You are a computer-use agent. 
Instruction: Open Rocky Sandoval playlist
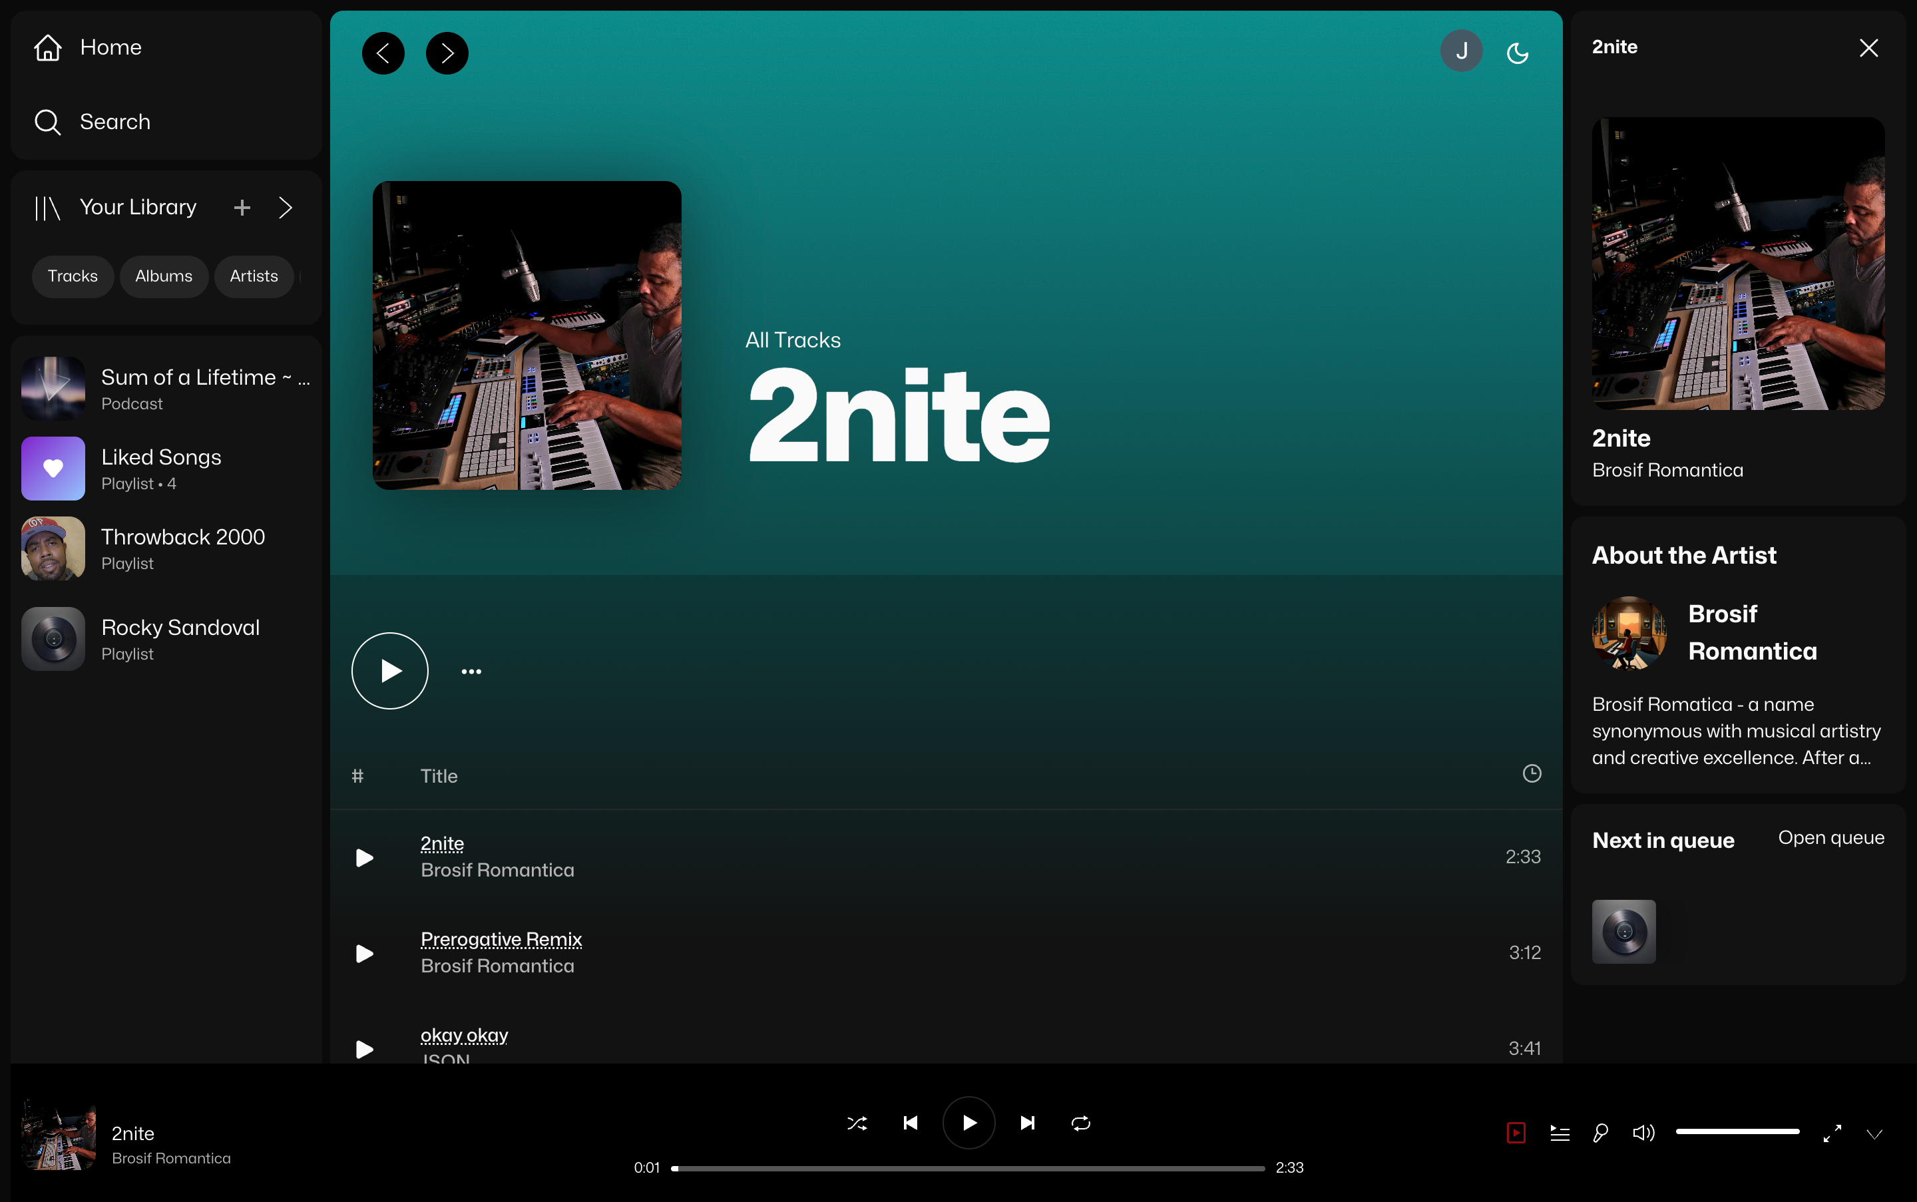pyautogui.click(x=166, y=639)
